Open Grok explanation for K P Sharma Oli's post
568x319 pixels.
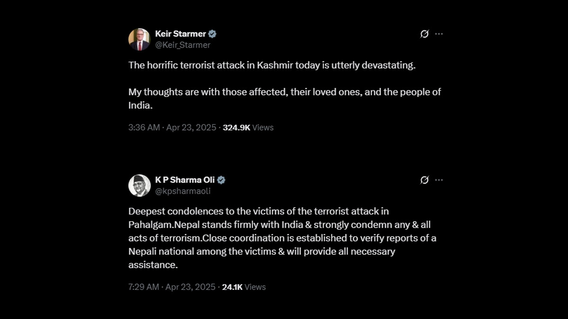click(x=425, y=180)
